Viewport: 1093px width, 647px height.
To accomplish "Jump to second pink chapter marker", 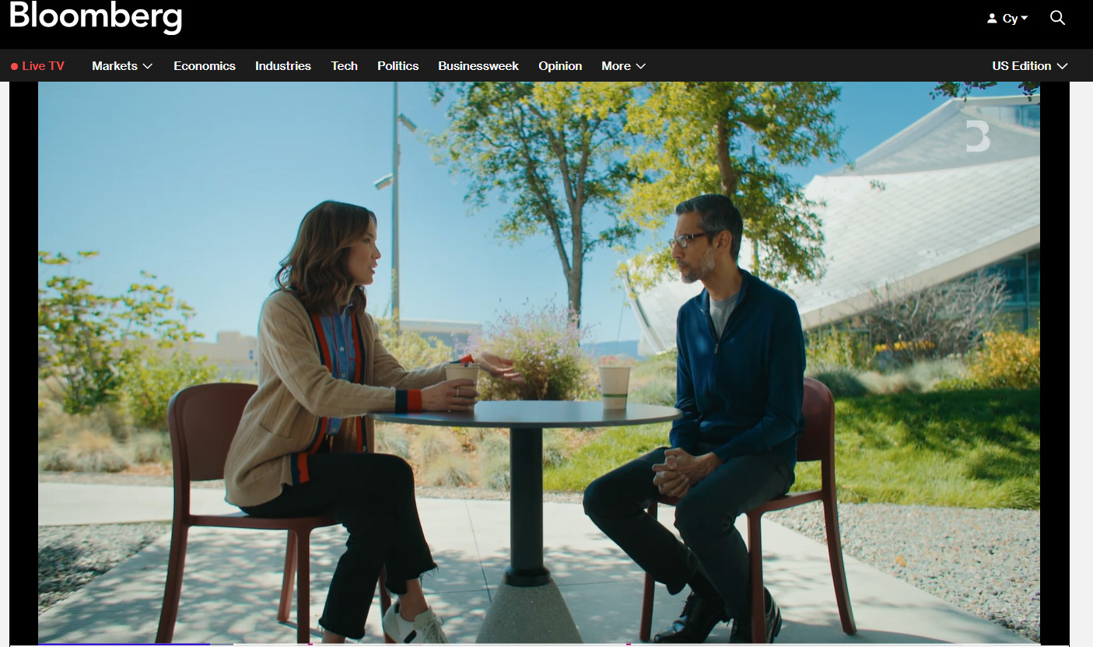I will (x=629, y=644).
